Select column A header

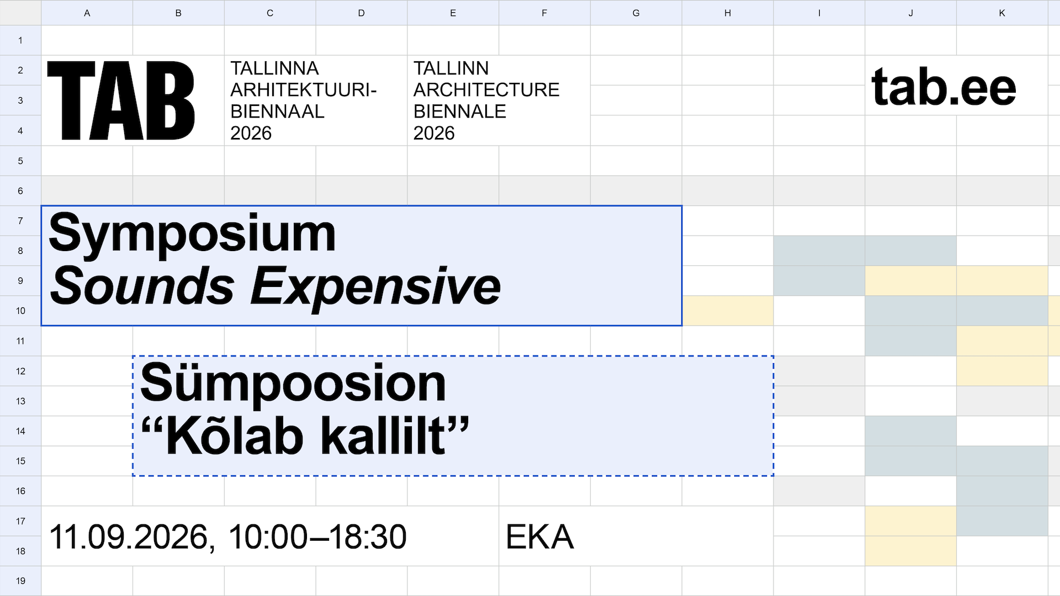click(x=87, y=13)
